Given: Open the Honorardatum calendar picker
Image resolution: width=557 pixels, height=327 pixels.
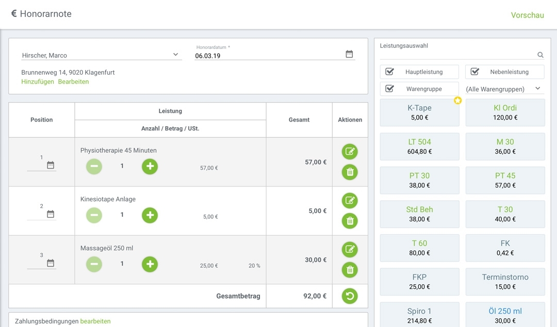Looking at the screenshot, I should (x=349, y=54).
